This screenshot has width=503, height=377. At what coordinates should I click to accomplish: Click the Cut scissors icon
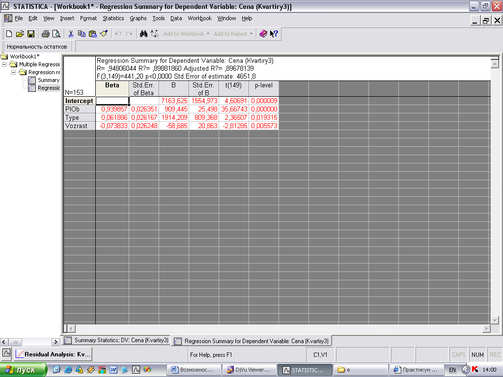pos(71,34)
